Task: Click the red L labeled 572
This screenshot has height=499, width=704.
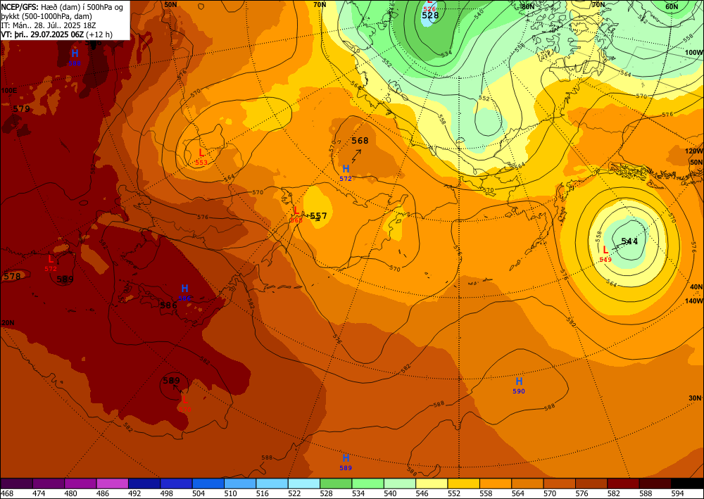Action: 51,260
